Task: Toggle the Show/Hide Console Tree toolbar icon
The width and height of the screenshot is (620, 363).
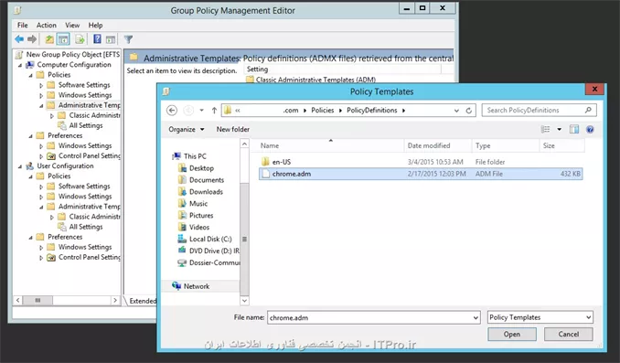Action: (63, 39)
